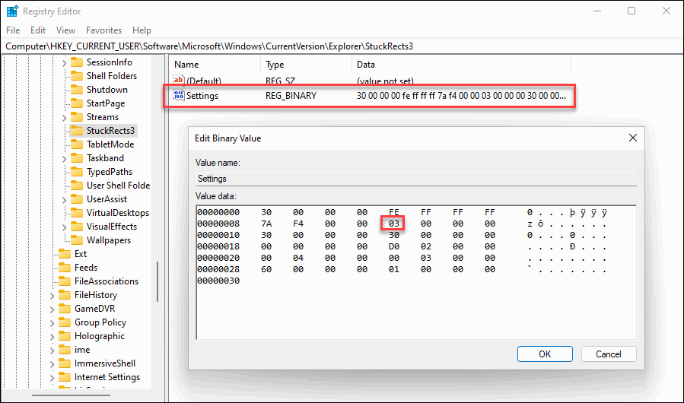Click the Shell Folders folder icon
Viewport: 684px width, 403px height.
click(77, 76)
